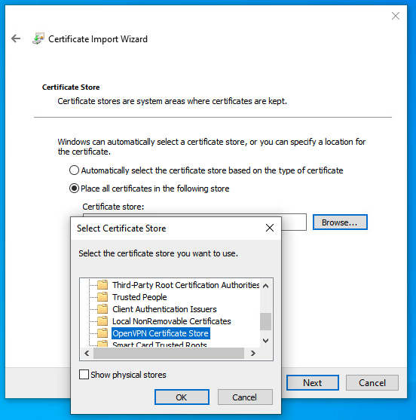Screen dimensions: 416x420
Task: Confirm store selection with OK
Action: pyautogui.click(x=182, y=397)
